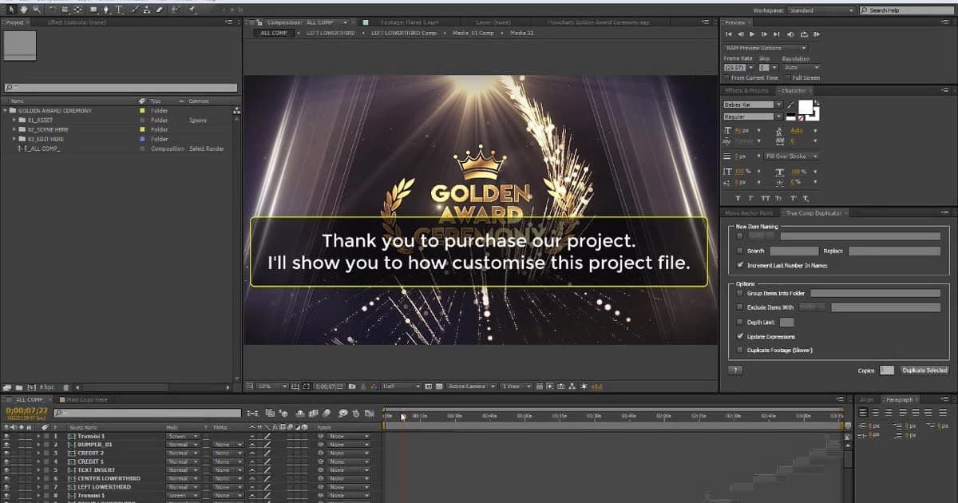Open the Graph Editor in timeline
Image resolution: width=958 pixels, height=503 pixels.
pyautogui.click(x=369, y=413)
